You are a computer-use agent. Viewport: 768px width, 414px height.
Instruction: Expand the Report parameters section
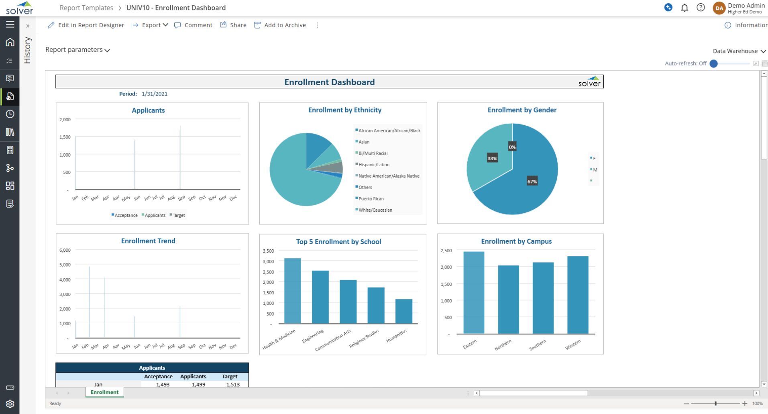[77, 50]
